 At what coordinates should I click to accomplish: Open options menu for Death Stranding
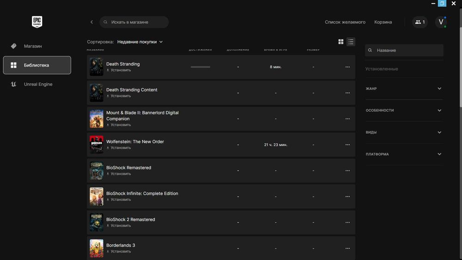(x=347, y=67)
